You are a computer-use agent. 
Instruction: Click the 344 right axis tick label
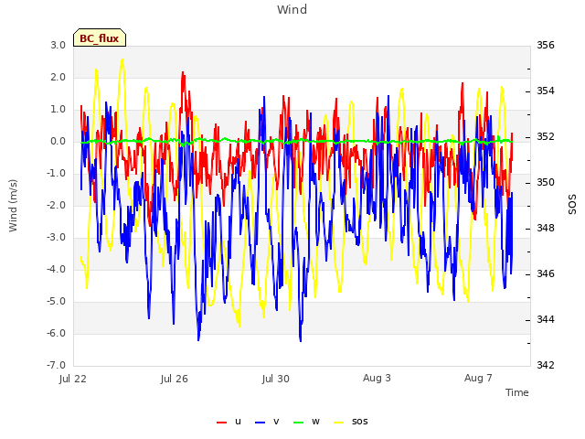[x=546, y=319]
